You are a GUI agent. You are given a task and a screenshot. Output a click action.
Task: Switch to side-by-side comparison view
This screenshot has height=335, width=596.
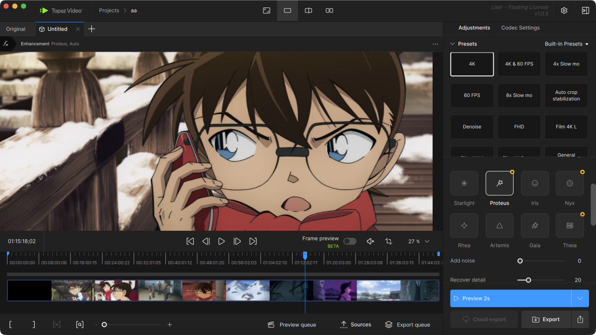point(329,10)
